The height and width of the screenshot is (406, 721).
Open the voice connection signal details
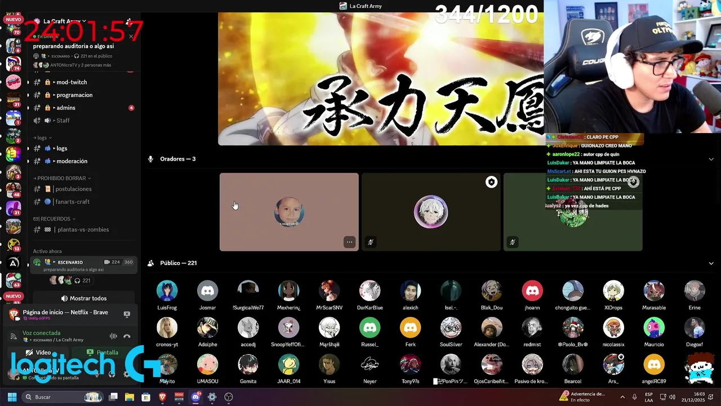tap(14, 337)
